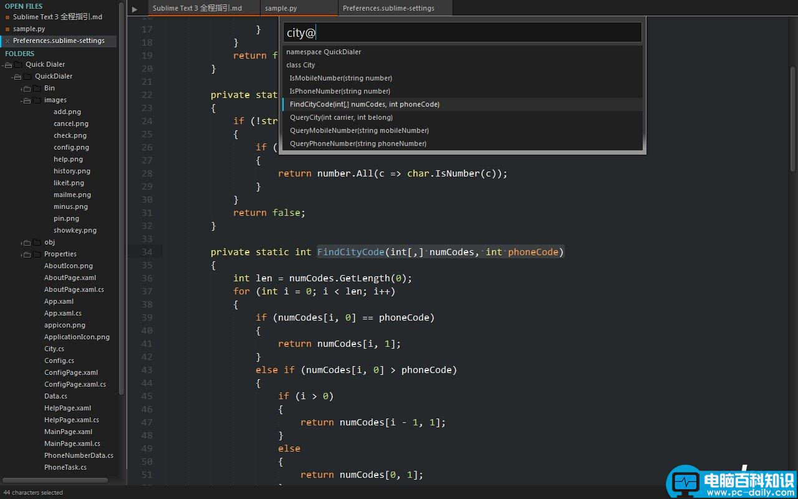
Task: Open add.png in the sidebar
Action: (x=67, y=112)
